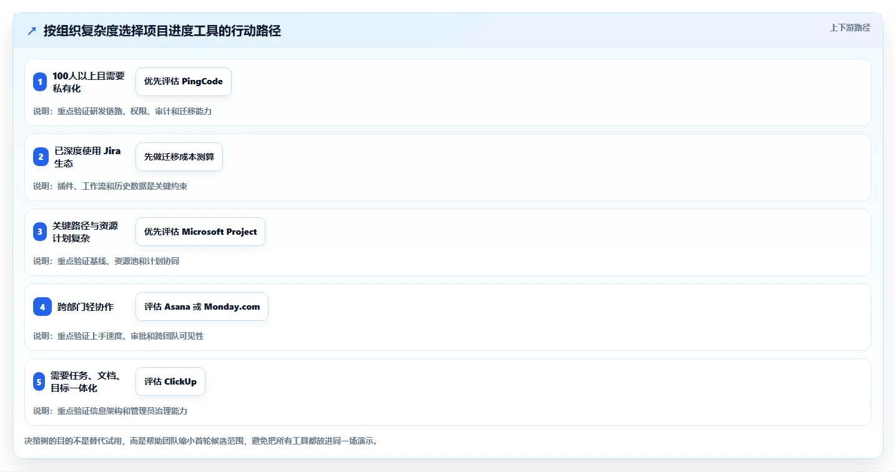Click 需要任务、文档、目标一体化 condition
The image size is (896, 472).
coord(86,381)
